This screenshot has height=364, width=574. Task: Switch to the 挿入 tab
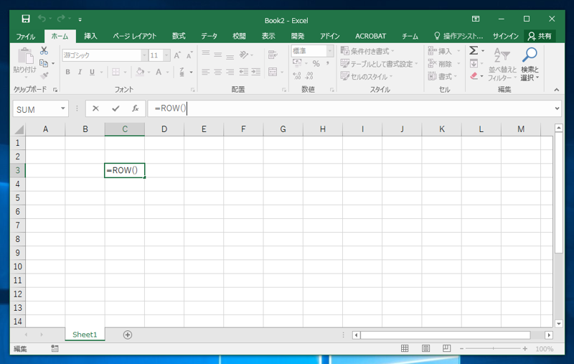[x=90, y=36]
